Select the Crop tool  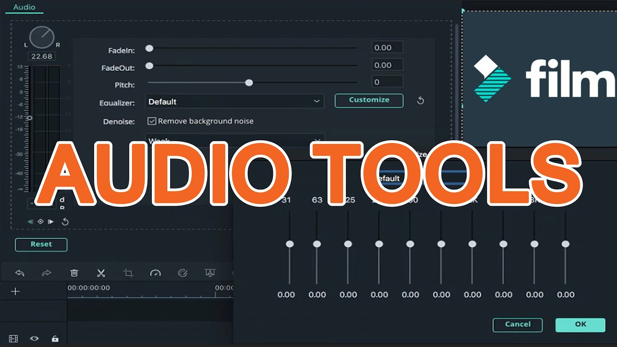click(x=128, y=273)
